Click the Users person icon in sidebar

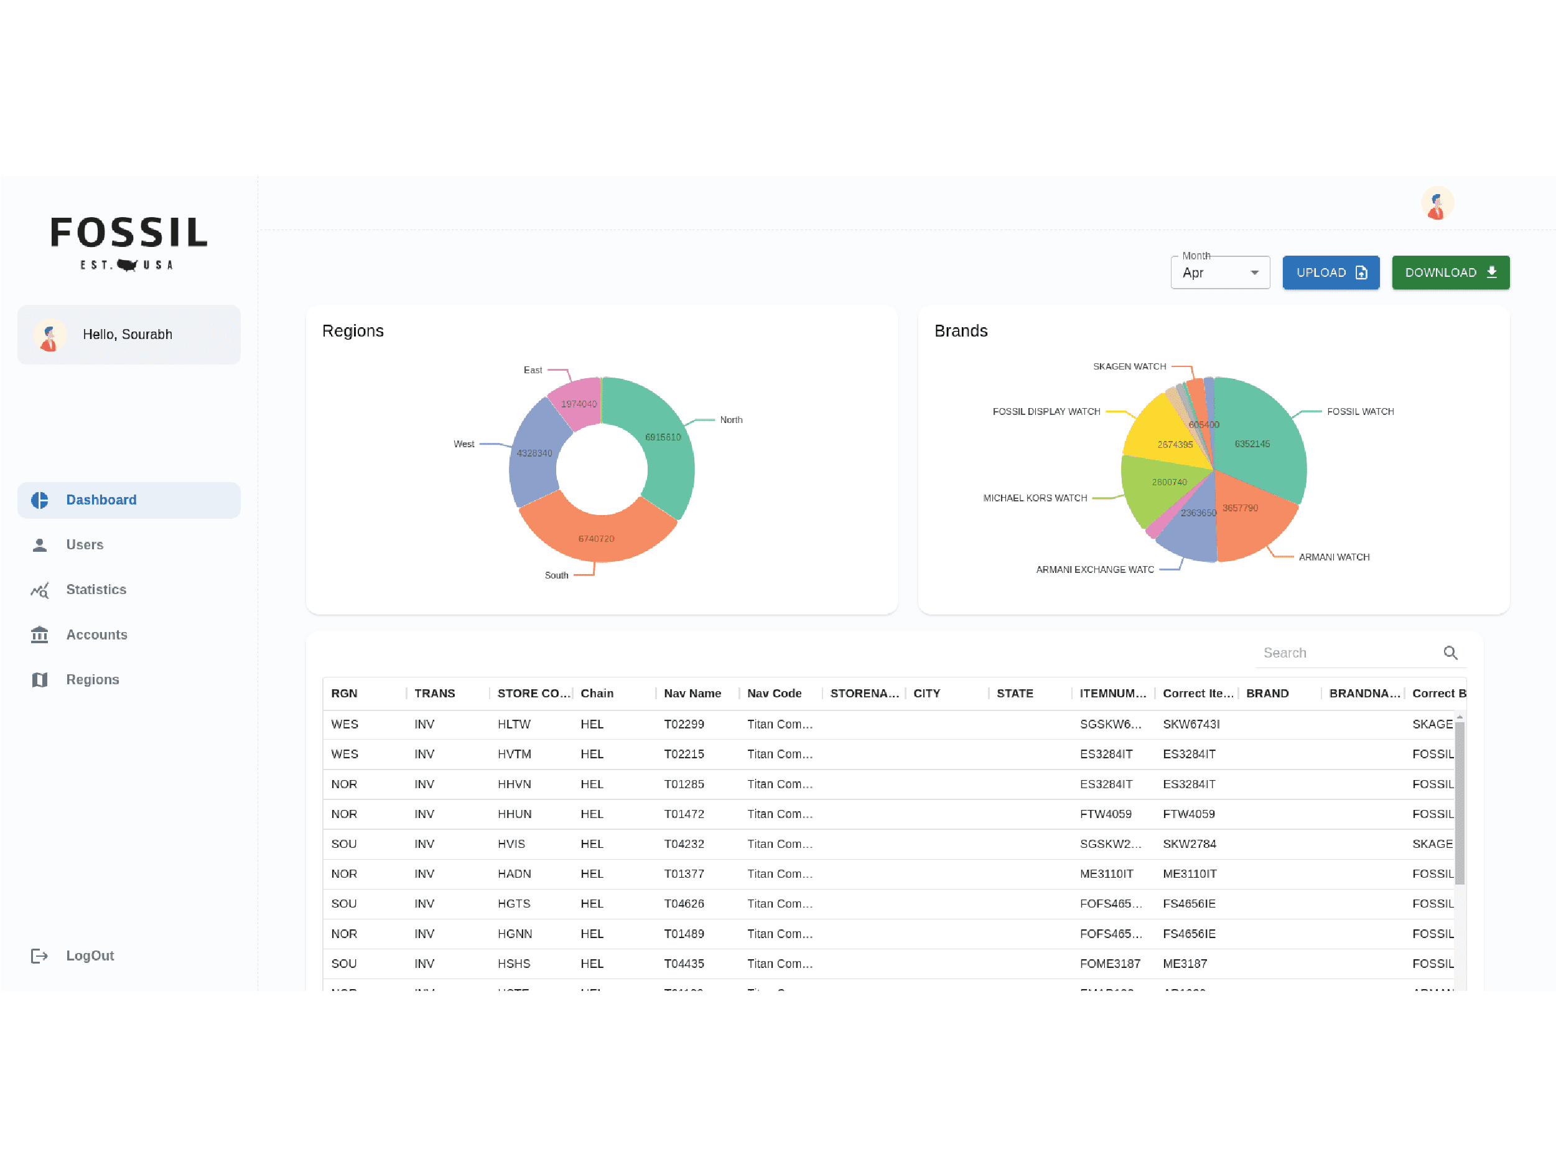point(39,545)
